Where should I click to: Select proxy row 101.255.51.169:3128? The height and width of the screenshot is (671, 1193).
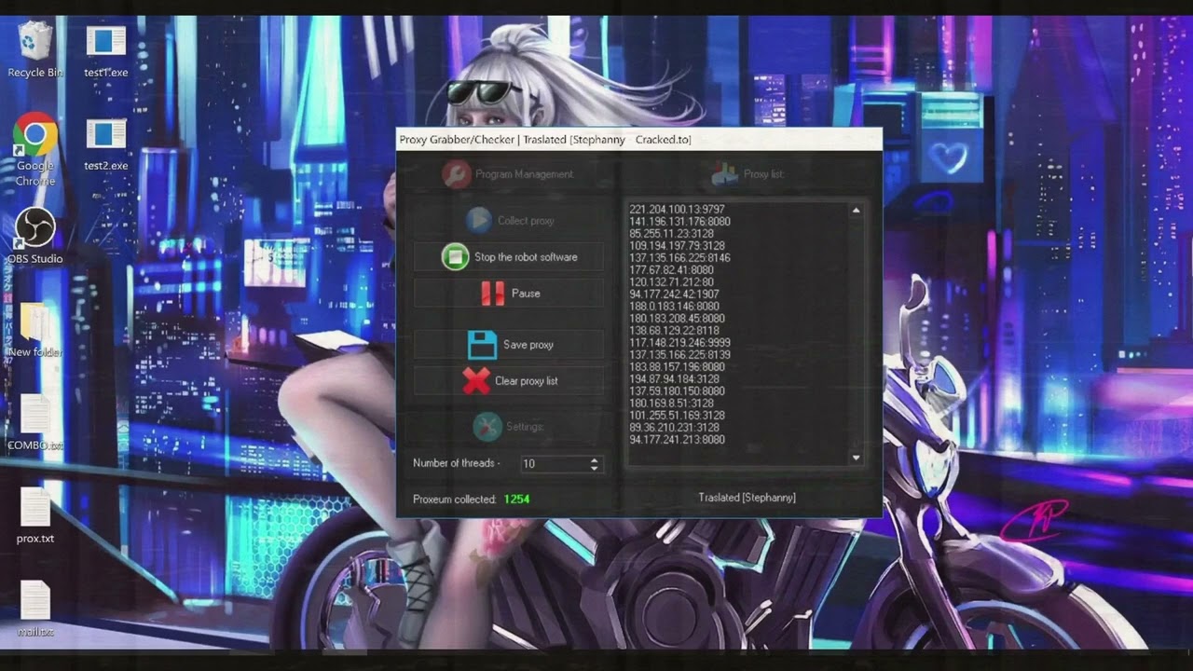click(678, 416)
